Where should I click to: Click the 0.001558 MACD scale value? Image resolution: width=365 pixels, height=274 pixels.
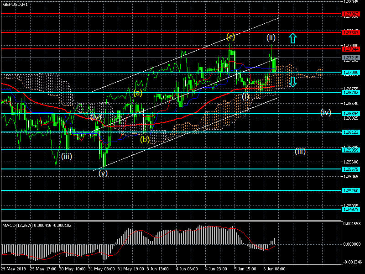[x=352, y=224]
